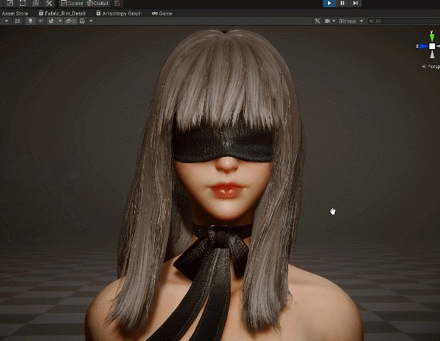Toggle scene audio speaker icon

click(41, 21)
